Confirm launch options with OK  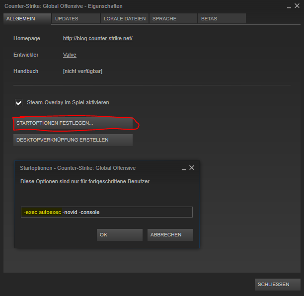tap(120, 235)
